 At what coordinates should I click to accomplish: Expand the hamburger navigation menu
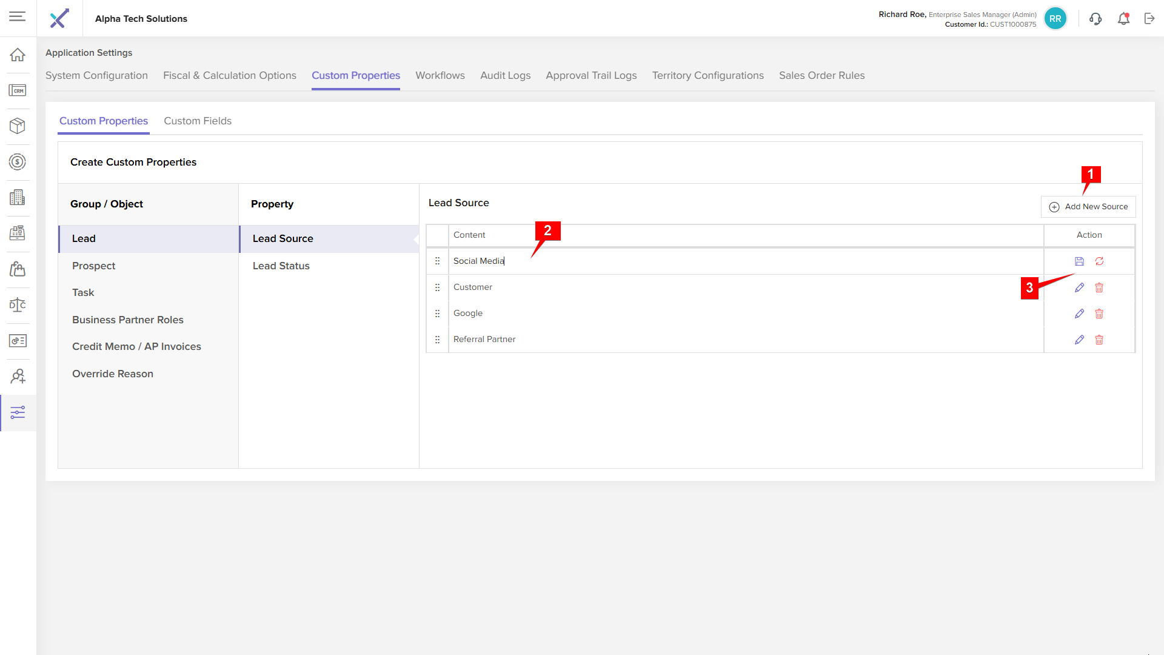pyautogui.click(x=18, y=16)
